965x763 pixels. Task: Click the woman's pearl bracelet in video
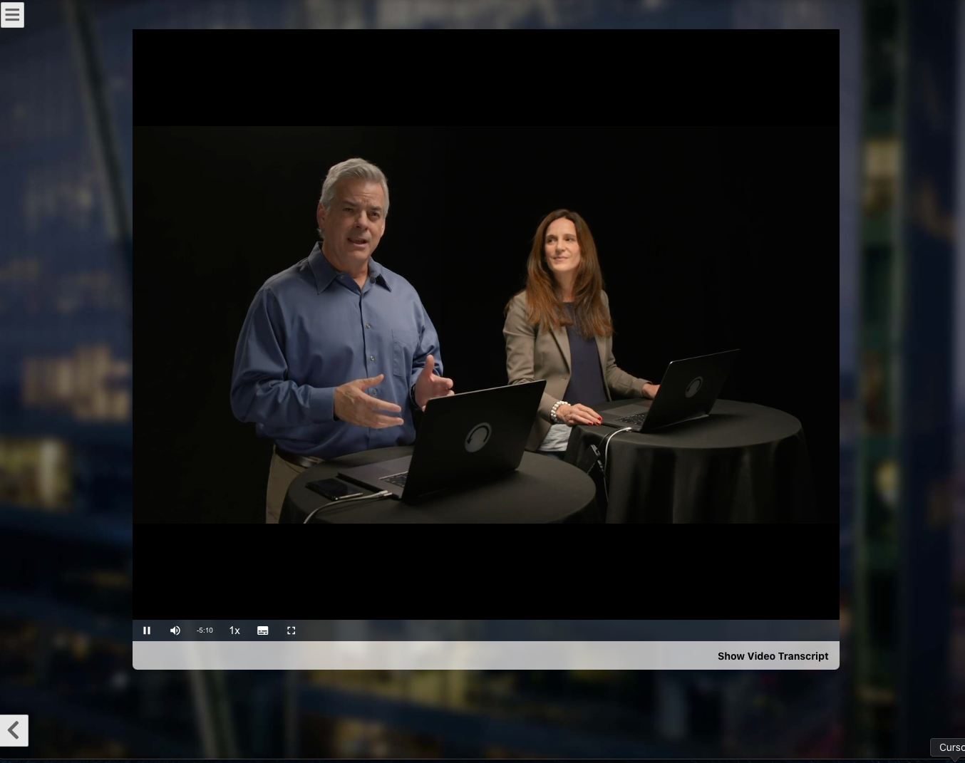coord(558,410)
